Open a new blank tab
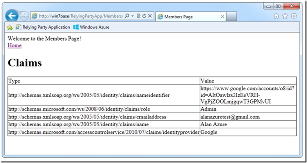The width and height of the screenshot is (307, 163). pyautogui.click(x=231, y=16)
